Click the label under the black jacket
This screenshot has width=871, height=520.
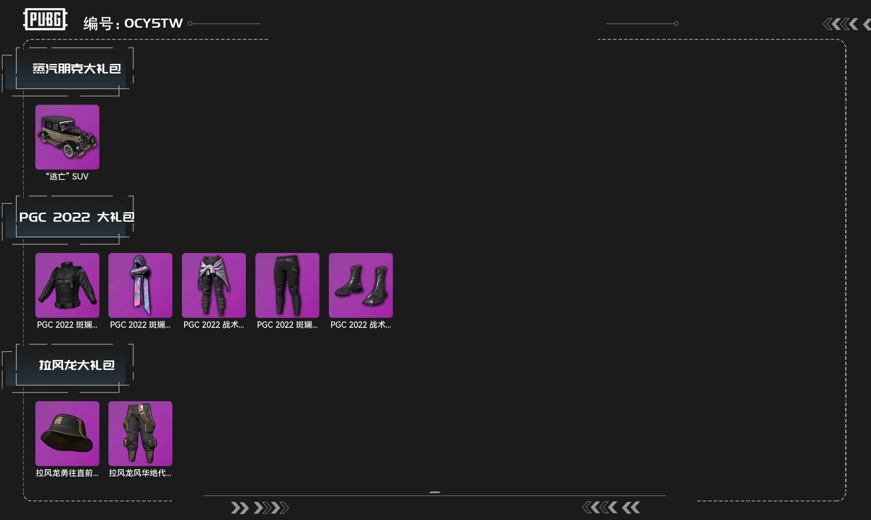[x=67, y=325]
